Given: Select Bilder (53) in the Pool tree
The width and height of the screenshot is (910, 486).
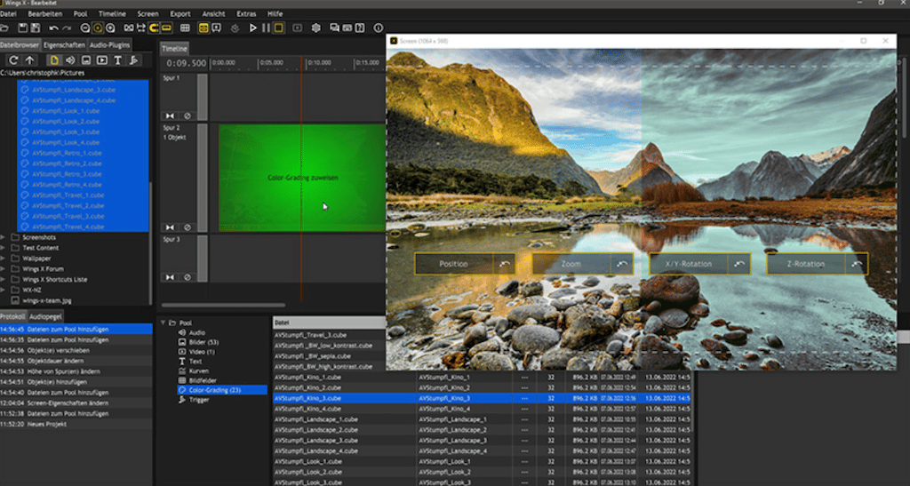Looking at the screenshot, I should 204,342.
